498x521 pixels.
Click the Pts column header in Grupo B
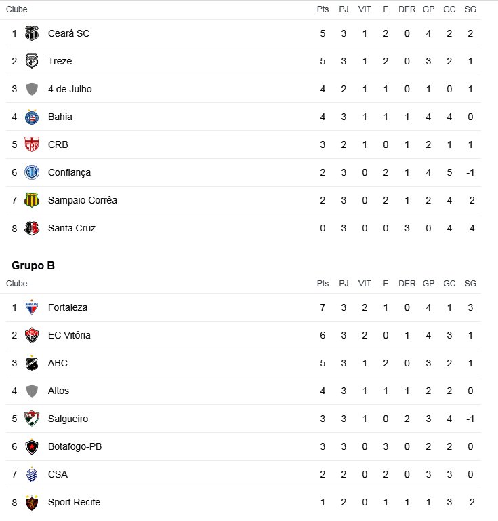(323, 283)
